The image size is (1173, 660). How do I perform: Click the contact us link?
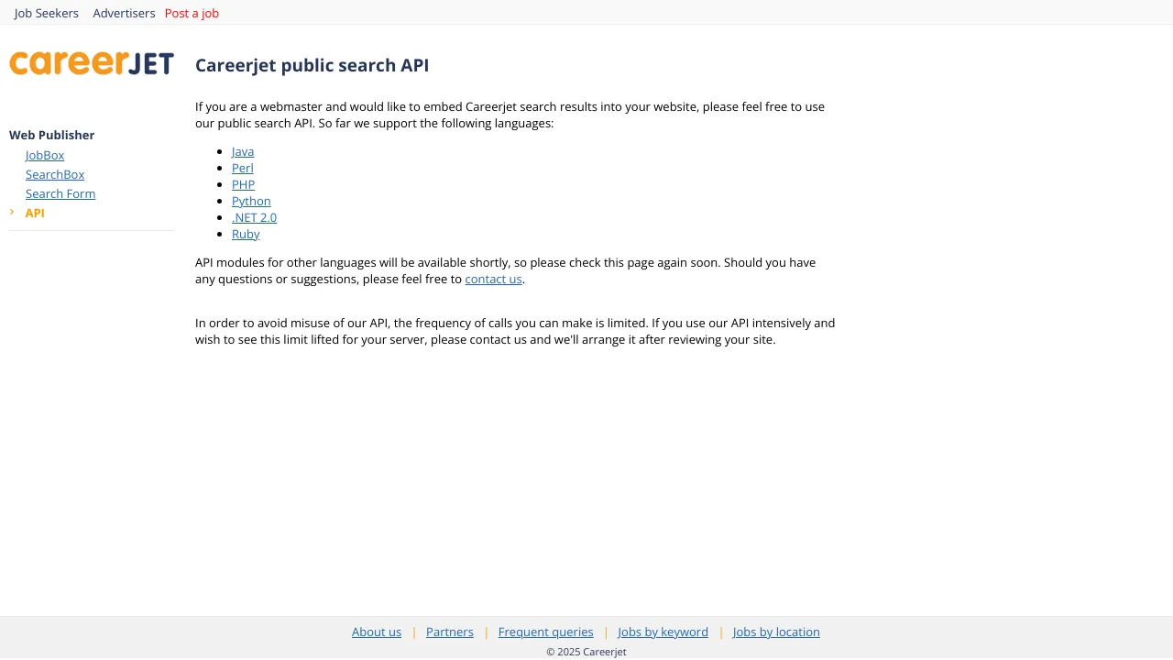point(493,279)
